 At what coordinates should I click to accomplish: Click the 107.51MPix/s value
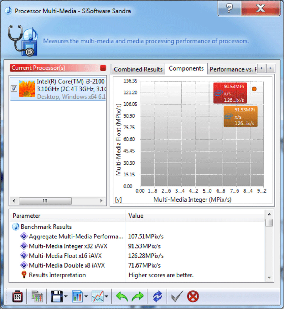pyautogui.click(x=146, y=236)
